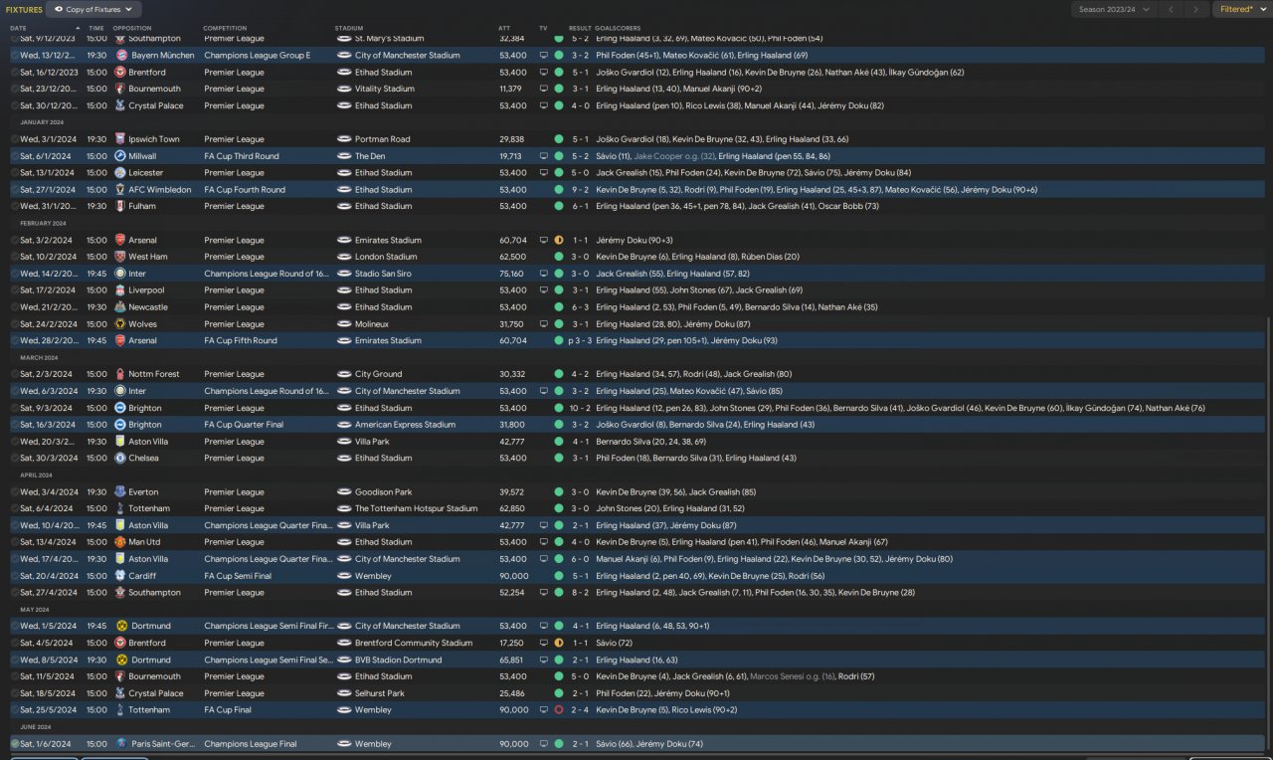
Task: Click the Fulham club badge
Action: [x=120, y=206]
